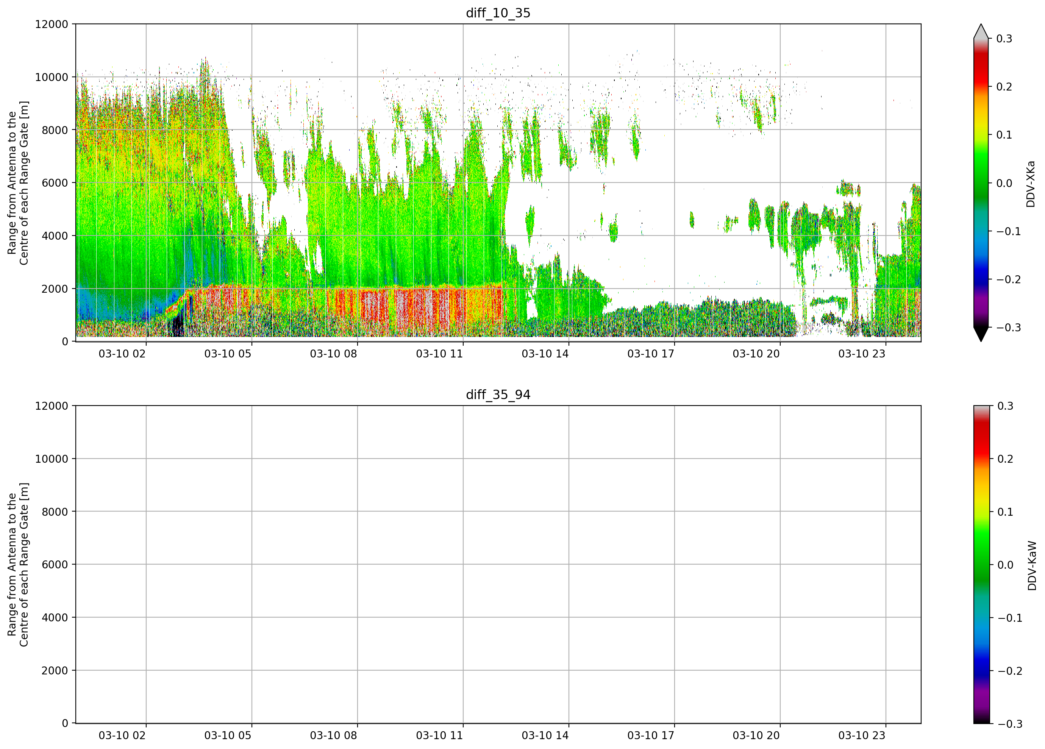Click the bottom plot y-axis Range title
The image size is (1045, 749).
[x=18, y=565]
